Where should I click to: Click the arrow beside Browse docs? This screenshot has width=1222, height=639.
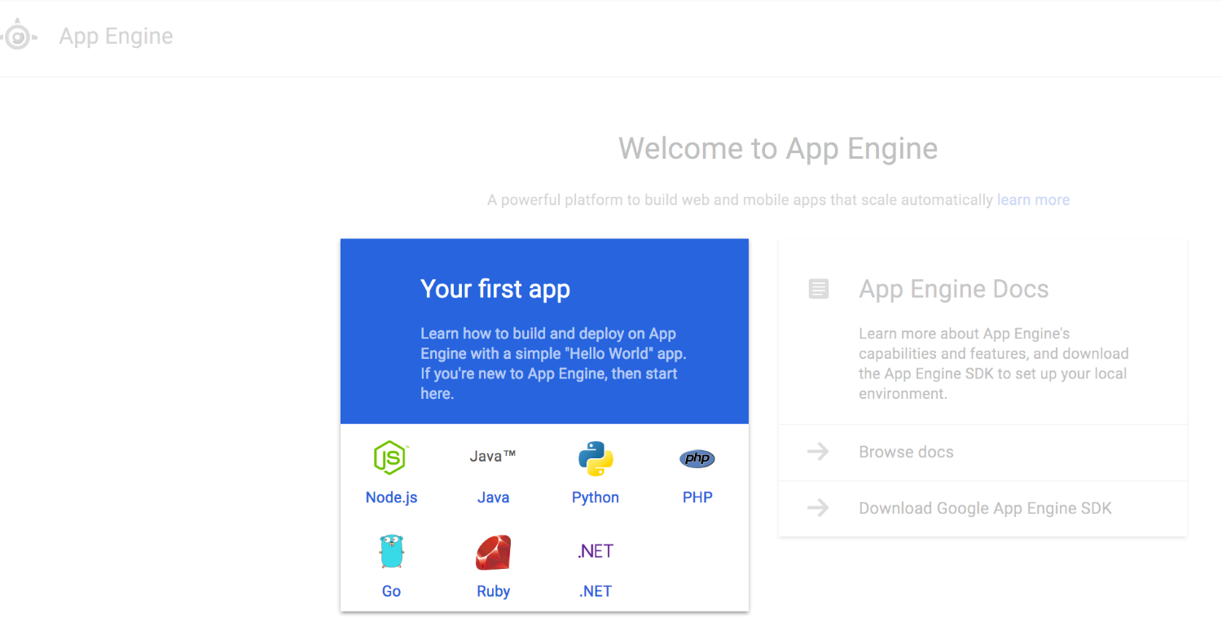[x=818, y=452]
